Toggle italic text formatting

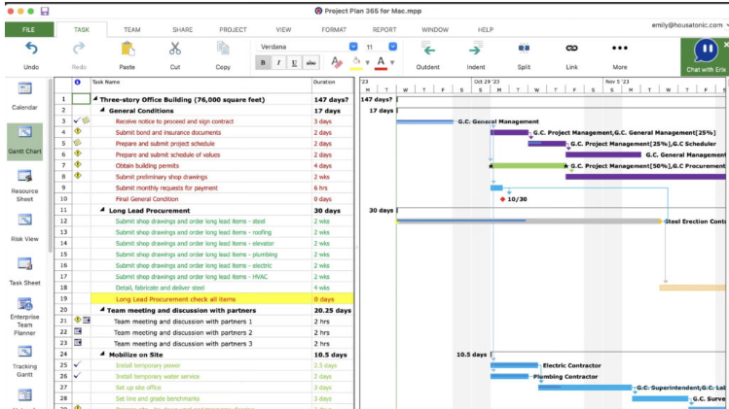pos(278,63)
